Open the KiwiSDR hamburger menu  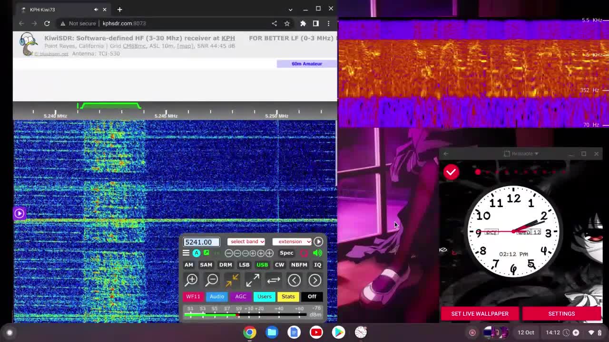[x=186, y=253]
